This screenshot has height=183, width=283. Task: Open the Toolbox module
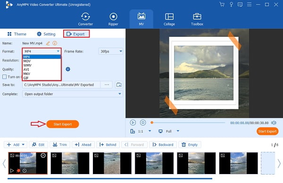click(x=197, y=19)
